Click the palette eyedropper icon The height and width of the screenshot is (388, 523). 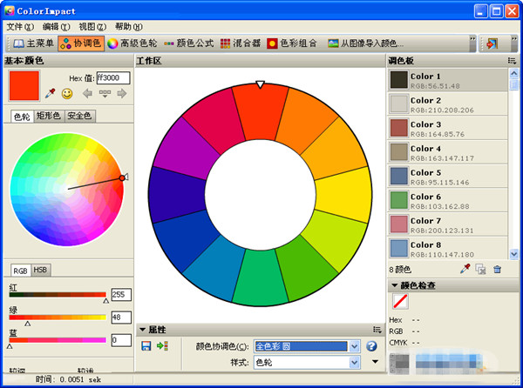click(465, 270)
